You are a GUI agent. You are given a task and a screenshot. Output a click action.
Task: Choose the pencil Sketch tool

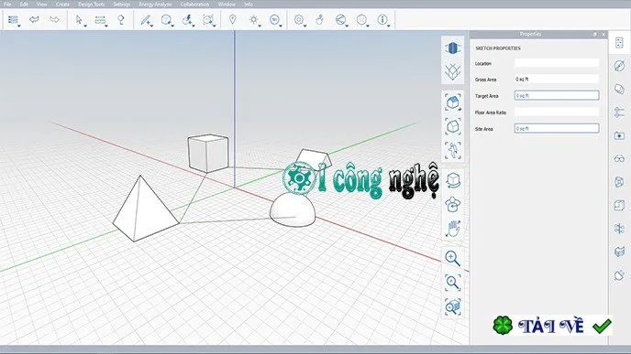click(x=145, y=19)
